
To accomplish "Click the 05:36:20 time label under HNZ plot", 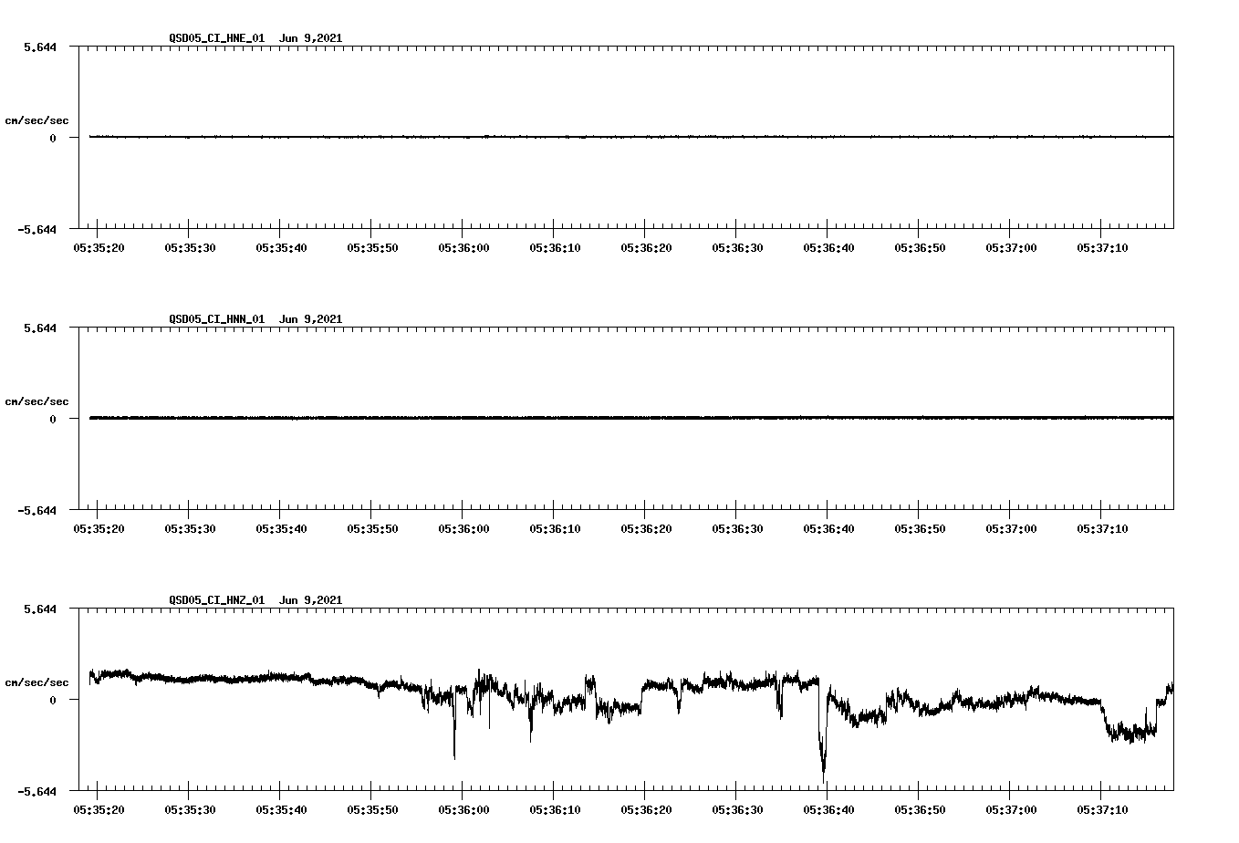I will [x=646, y=810].
